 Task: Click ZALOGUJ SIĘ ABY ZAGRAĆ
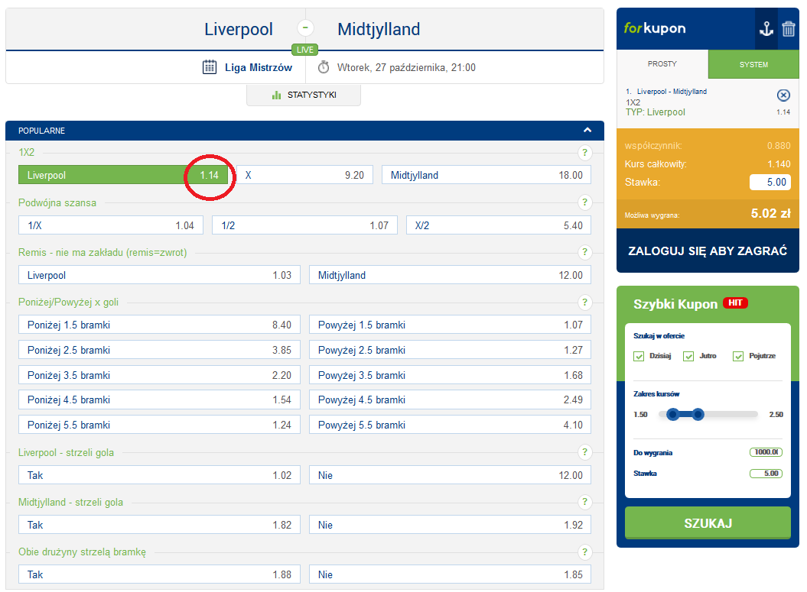pos(708,251)
